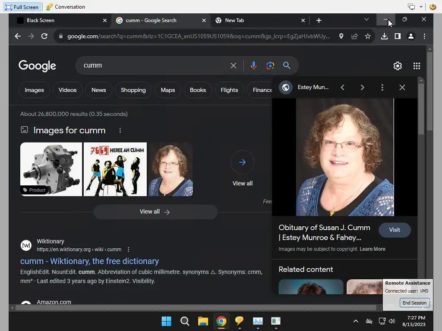The height and width of the screenshot is (331, 442).
Task: Switch remote view to Full Screen
Action: coord(22,7)
